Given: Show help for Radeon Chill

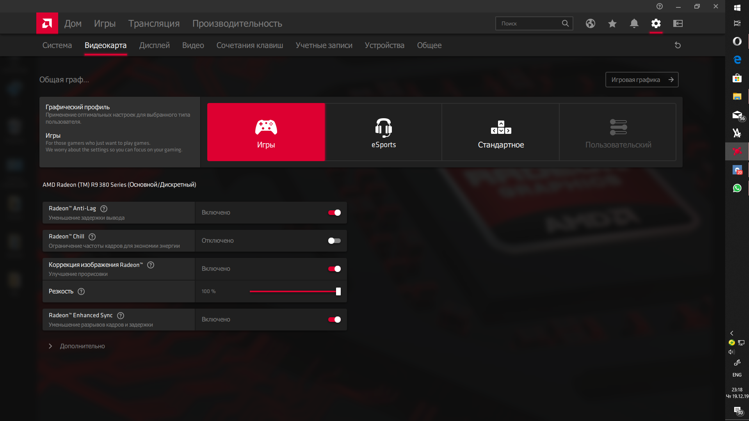Looking at the screenshot, I should click(x=92, y=237).
